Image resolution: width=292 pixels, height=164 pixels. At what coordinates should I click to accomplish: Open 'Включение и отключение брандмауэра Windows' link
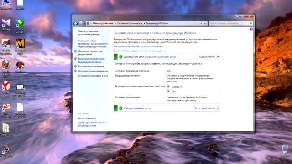click(91, 60)
